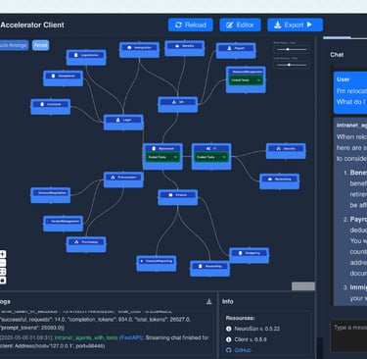Image resolution: width=367 pixels, height=359 pixels.
Task: Click the Chat panel heading
Action: 337,55
